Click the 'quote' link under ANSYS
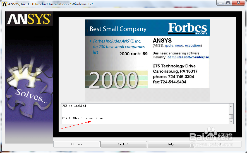This screenshot has height=153, width=247. pyautogui.click(x=169, y=46)
